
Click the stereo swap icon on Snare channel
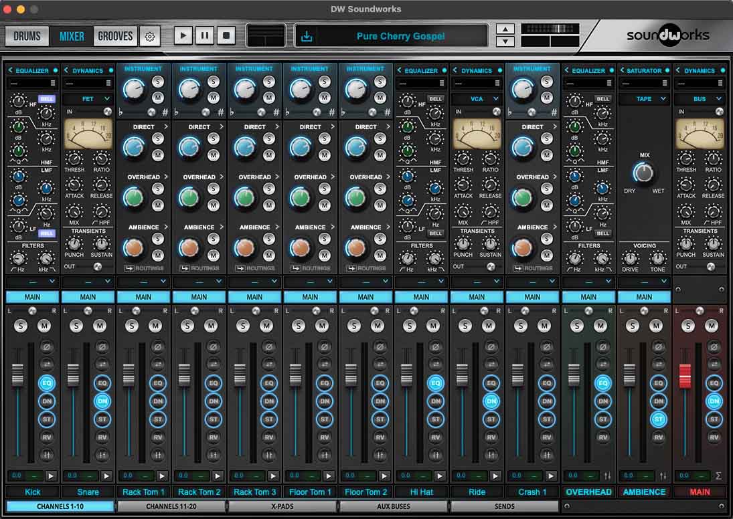tap(102, 365)
